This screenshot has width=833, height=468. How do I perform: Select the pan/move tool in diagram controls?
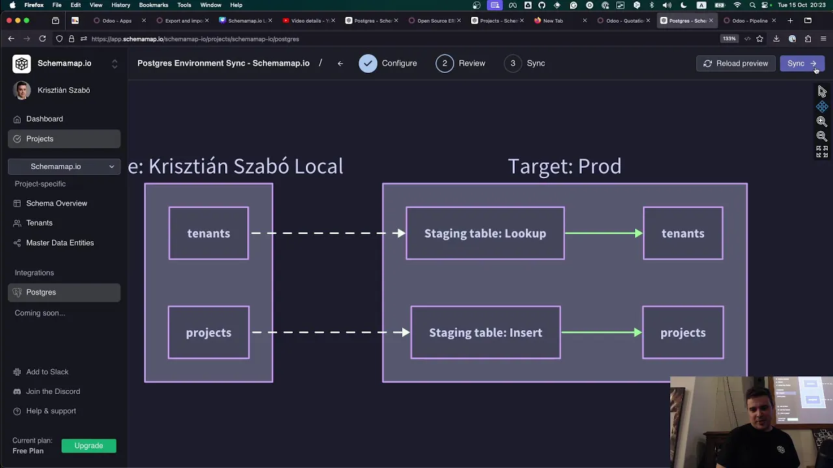click(x=822, y=107)
